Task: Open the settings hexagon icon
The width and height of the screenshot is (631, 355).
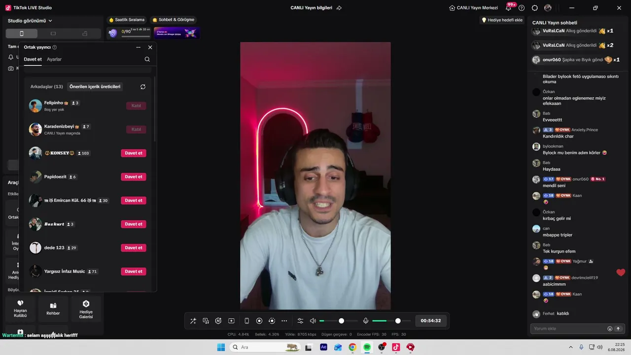Action: click(x=535, y=8)
